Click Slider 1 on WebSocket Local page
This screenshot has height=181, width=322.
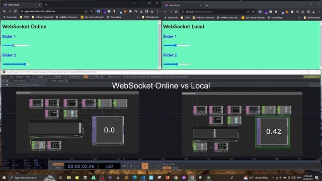click(x=177, y=45)
